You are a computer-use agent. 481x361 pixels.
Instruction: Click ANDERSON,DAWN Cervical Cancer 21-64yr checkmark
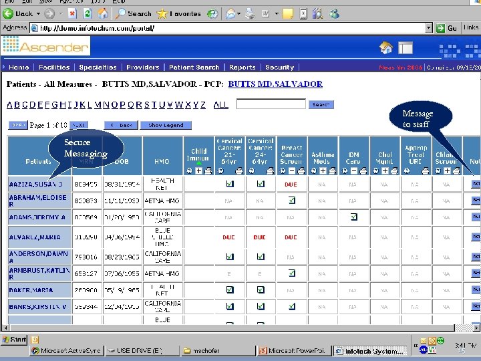coord(230,256)
